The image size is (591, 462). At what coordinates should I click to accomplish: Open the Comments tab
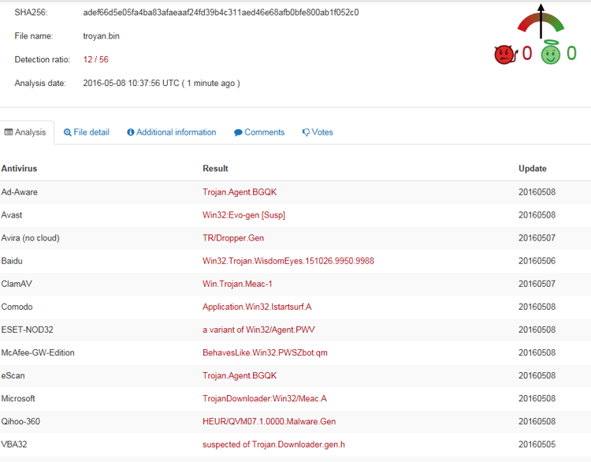point(264,132)
